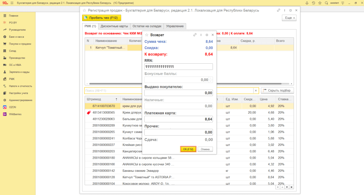Expand the Еще dropdown menu
364x195 pixels.
point(289,18)
